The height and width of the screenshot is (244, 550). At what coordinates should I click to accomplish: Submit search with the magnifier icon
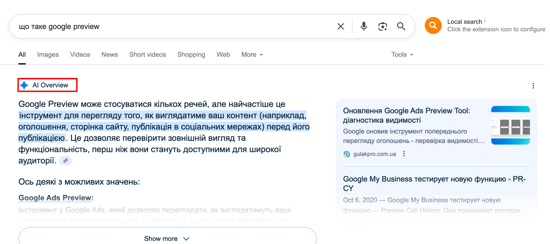[x=401, y=26]
